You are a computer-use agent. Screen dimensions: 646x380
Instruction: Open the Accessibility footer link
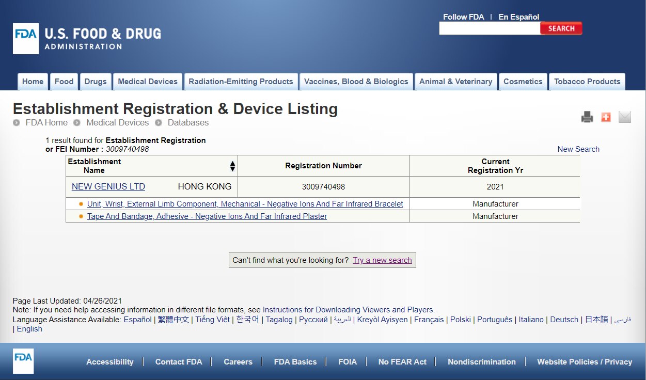[110, 362]
